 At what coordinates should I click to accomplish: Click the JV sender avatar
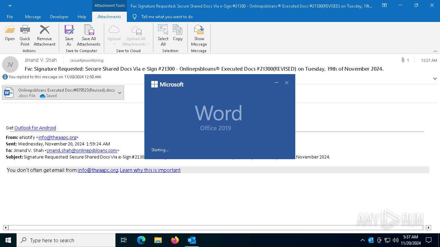pos(10,64)
